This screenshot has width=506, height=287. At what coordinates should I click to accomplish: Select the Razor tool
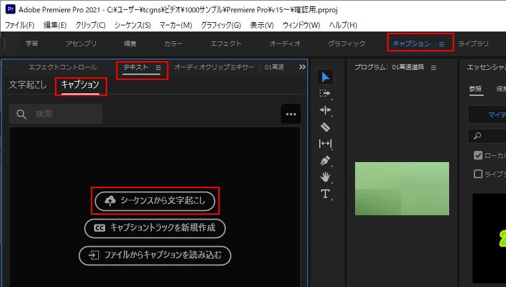point(325,127)
